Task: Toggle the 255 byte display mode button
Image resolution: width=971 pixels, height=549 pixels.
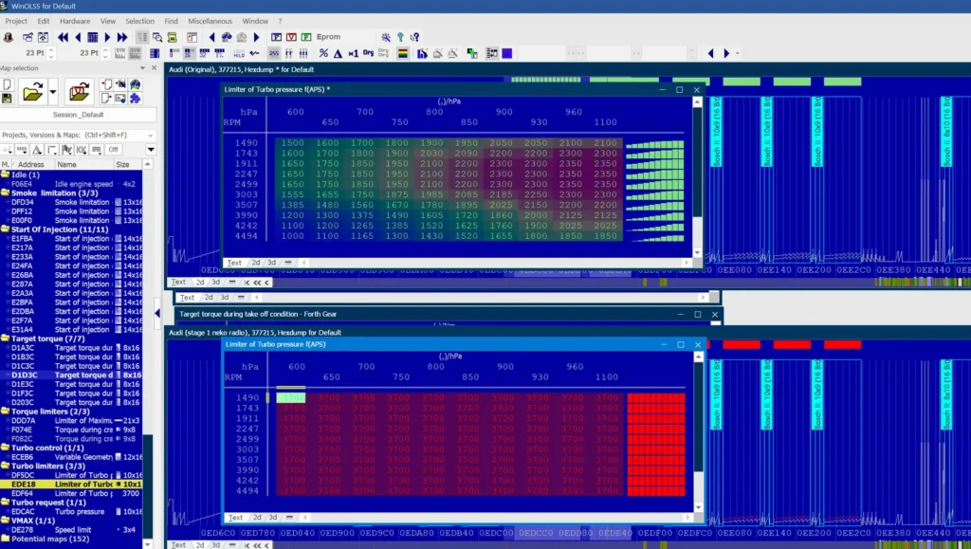Action: [274, 53]
